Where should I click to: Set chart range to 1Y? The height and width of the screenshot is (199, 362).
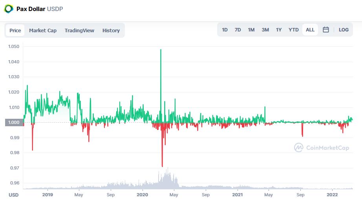pyautogui.click(x=279, y=29)
